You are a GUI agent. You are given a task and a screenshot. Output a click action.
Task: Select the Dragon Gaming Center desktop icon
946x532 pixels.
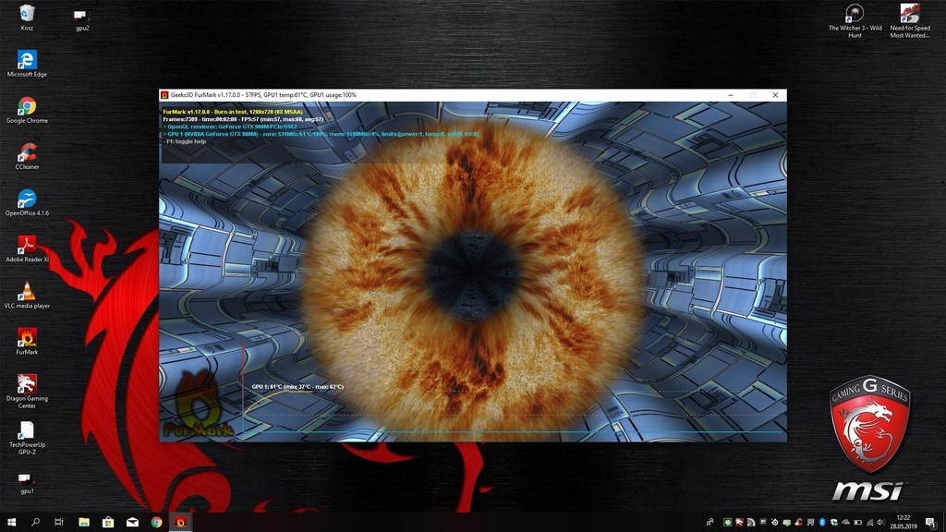click(x=27, y=391)
